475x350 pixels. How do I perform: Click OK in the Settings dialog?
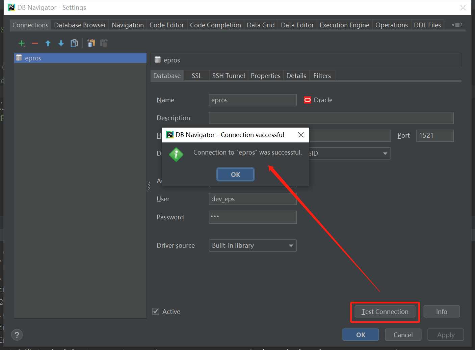point(361,335)
